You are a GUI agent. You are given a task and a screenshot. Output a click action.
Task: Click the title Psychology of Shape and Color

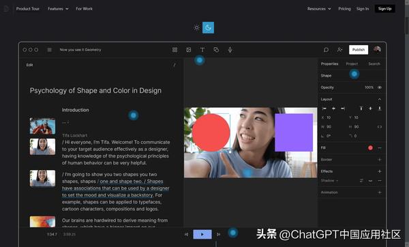(95, 91)
